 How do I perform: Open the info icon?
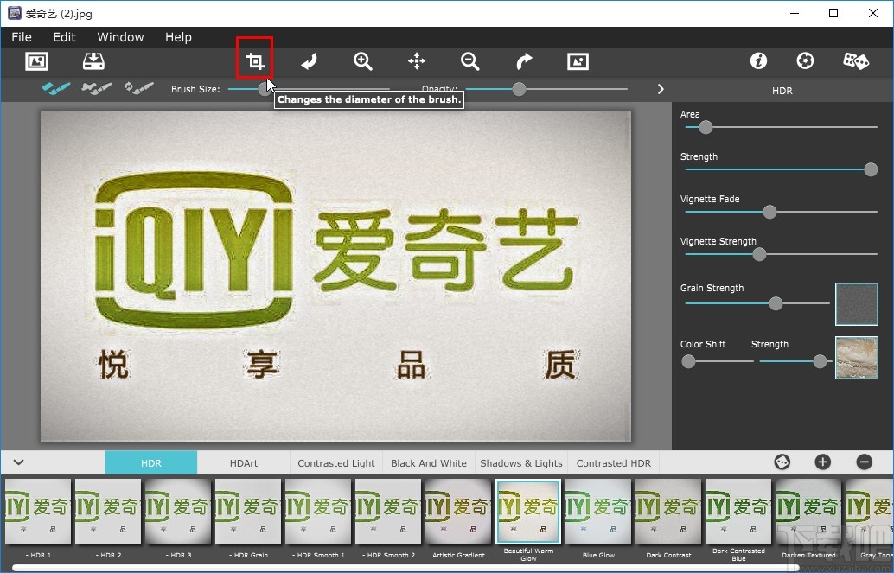758,61
